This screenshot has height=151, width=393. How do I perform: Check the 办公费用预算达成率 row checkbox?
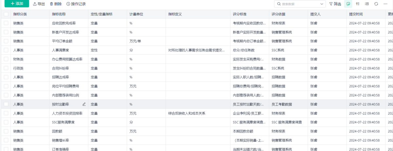pos(6,59)
